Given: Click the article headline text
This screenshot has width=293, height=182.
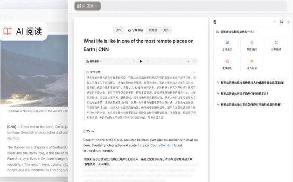Looking at the screenshot, I should click(x=139, y=45).
